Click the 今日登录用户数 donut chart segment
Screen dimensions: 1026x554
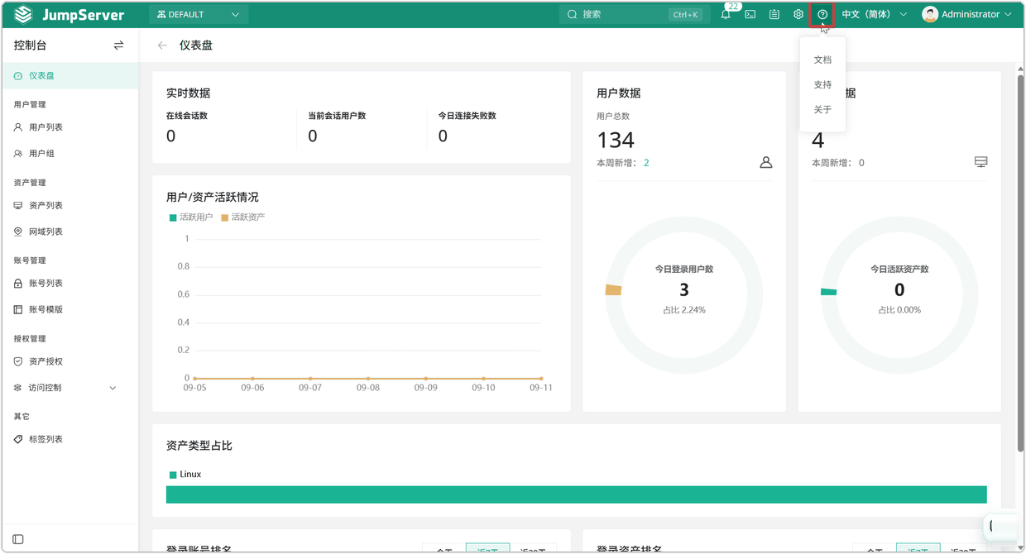[x=613, y=289]
